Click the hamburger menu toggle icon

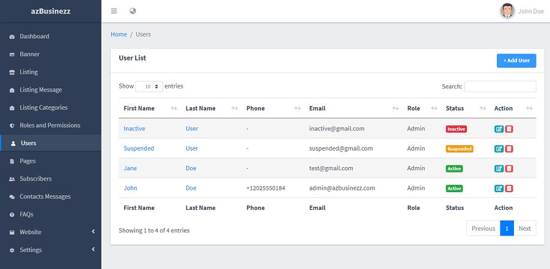coord(114,11)
